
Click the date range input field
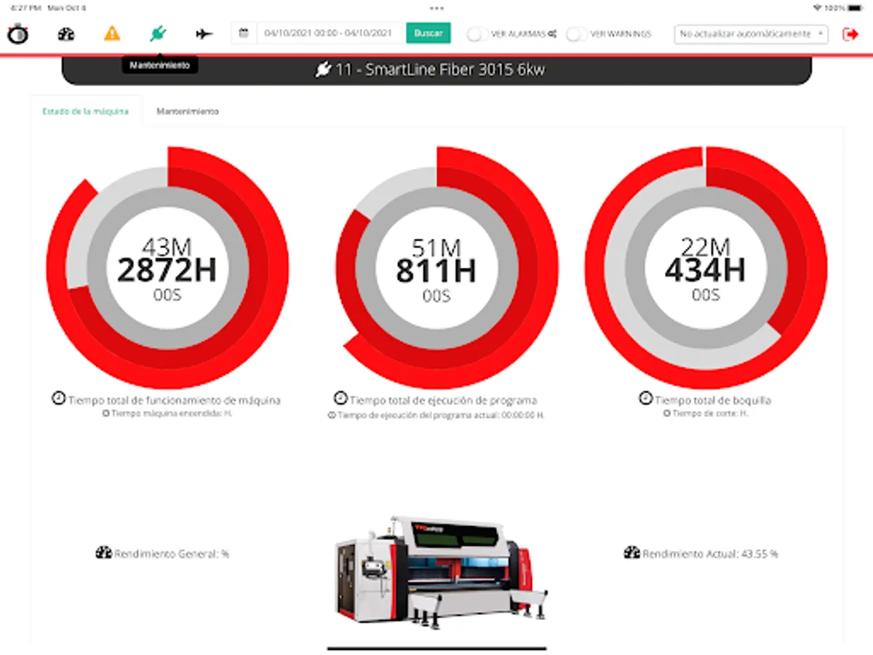(x=331, y=33)
